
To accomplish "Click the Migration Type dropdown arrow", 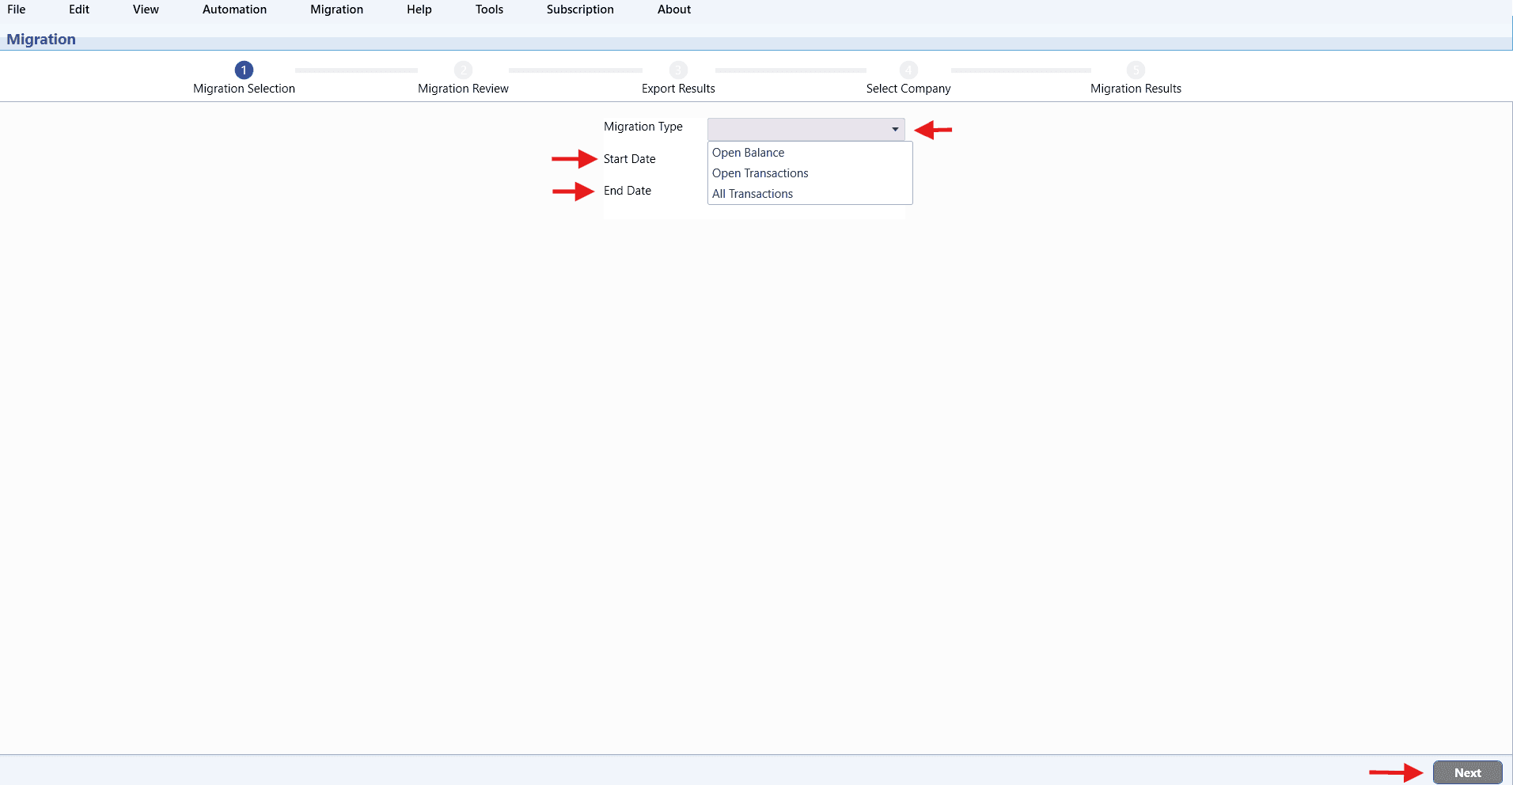I will pyautogui.click(x=895, y=129).
